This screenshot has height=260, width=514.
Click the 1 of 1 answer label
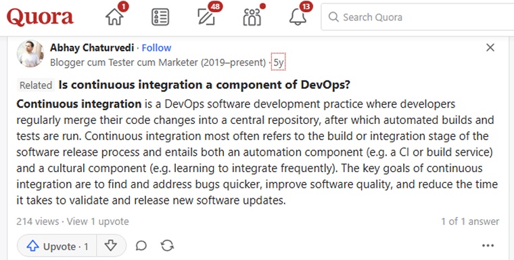470,221
